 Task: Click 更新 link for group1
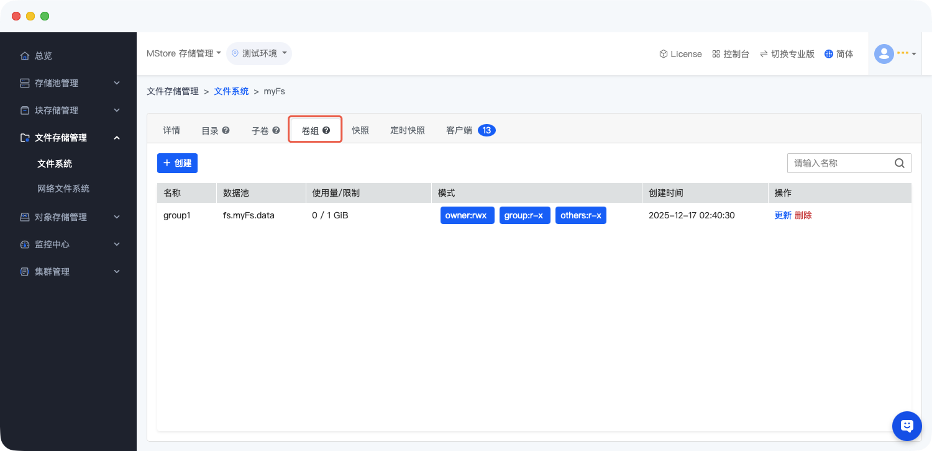tap(783, 215)
